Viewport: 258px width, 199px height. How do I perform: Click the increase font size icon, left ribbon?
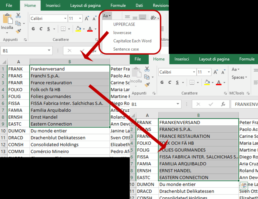[x=87, y=18]
